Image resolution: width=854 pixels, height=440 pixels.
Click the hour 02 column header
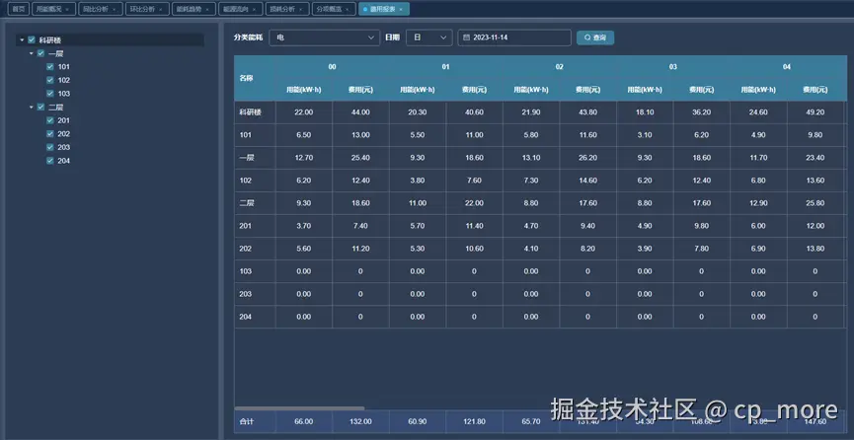pyautogui.click(x=560, y=67)
